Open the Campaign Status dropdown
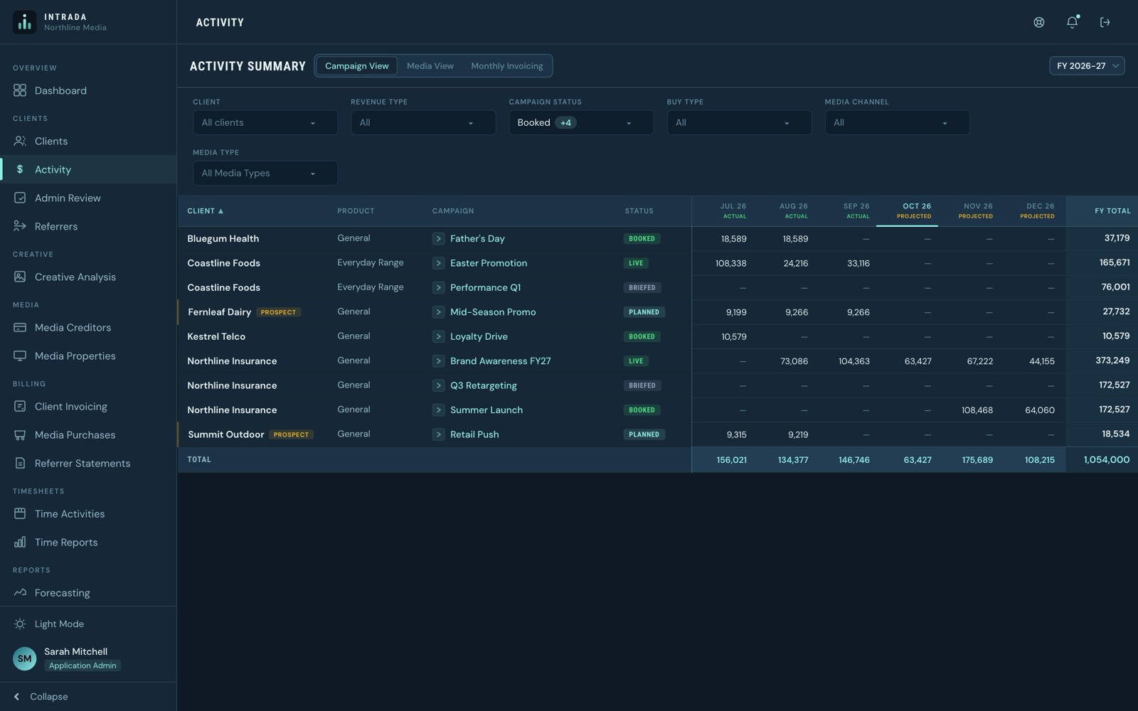1138x711 pixels. click(581, 122)
